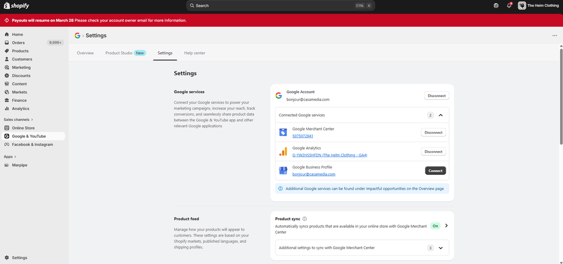Click the Online Store icon
This screenshot has width=563, height=264.
point(7,128)
